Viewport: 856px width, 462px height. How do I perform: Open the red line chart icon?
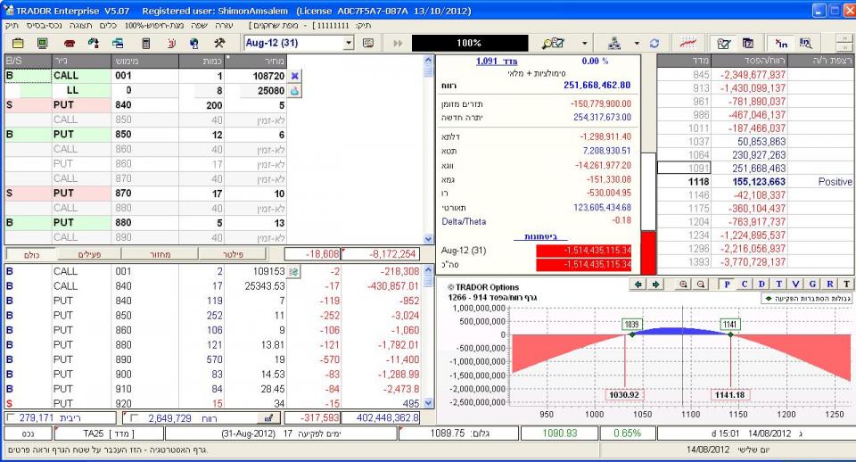point(687,43)
